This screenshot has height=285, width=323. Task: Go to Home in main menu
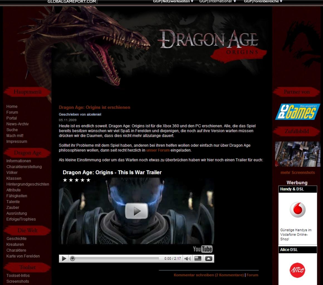(12, 106)
